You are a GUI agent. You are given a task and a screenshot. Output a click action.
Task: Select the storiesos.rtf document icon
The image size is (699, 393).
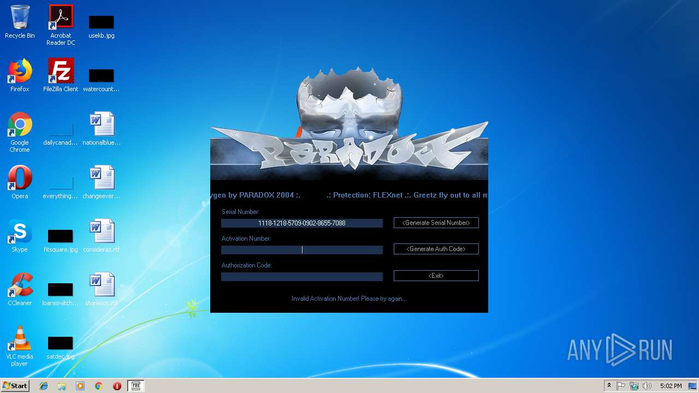coord(102,289)
